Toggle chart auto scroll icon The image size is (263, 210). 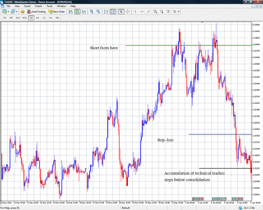[x=106, y=12]
